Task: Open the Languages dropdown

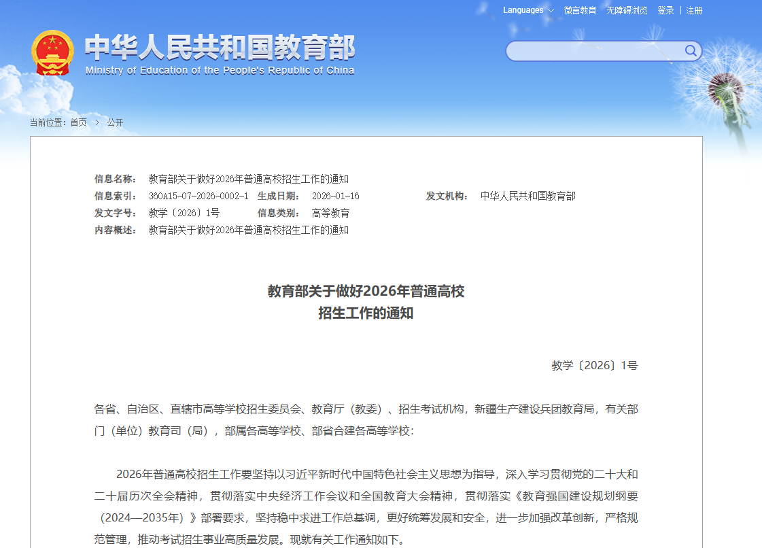Action: pos(523,10)
